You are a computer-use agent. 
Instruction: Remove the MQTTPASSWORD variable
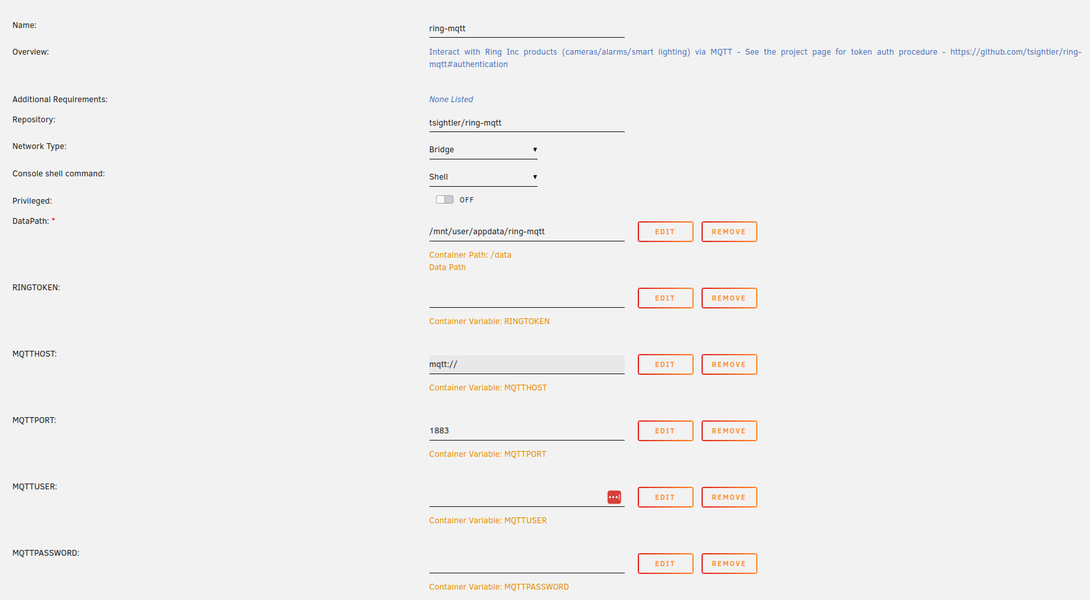point(729,564)
